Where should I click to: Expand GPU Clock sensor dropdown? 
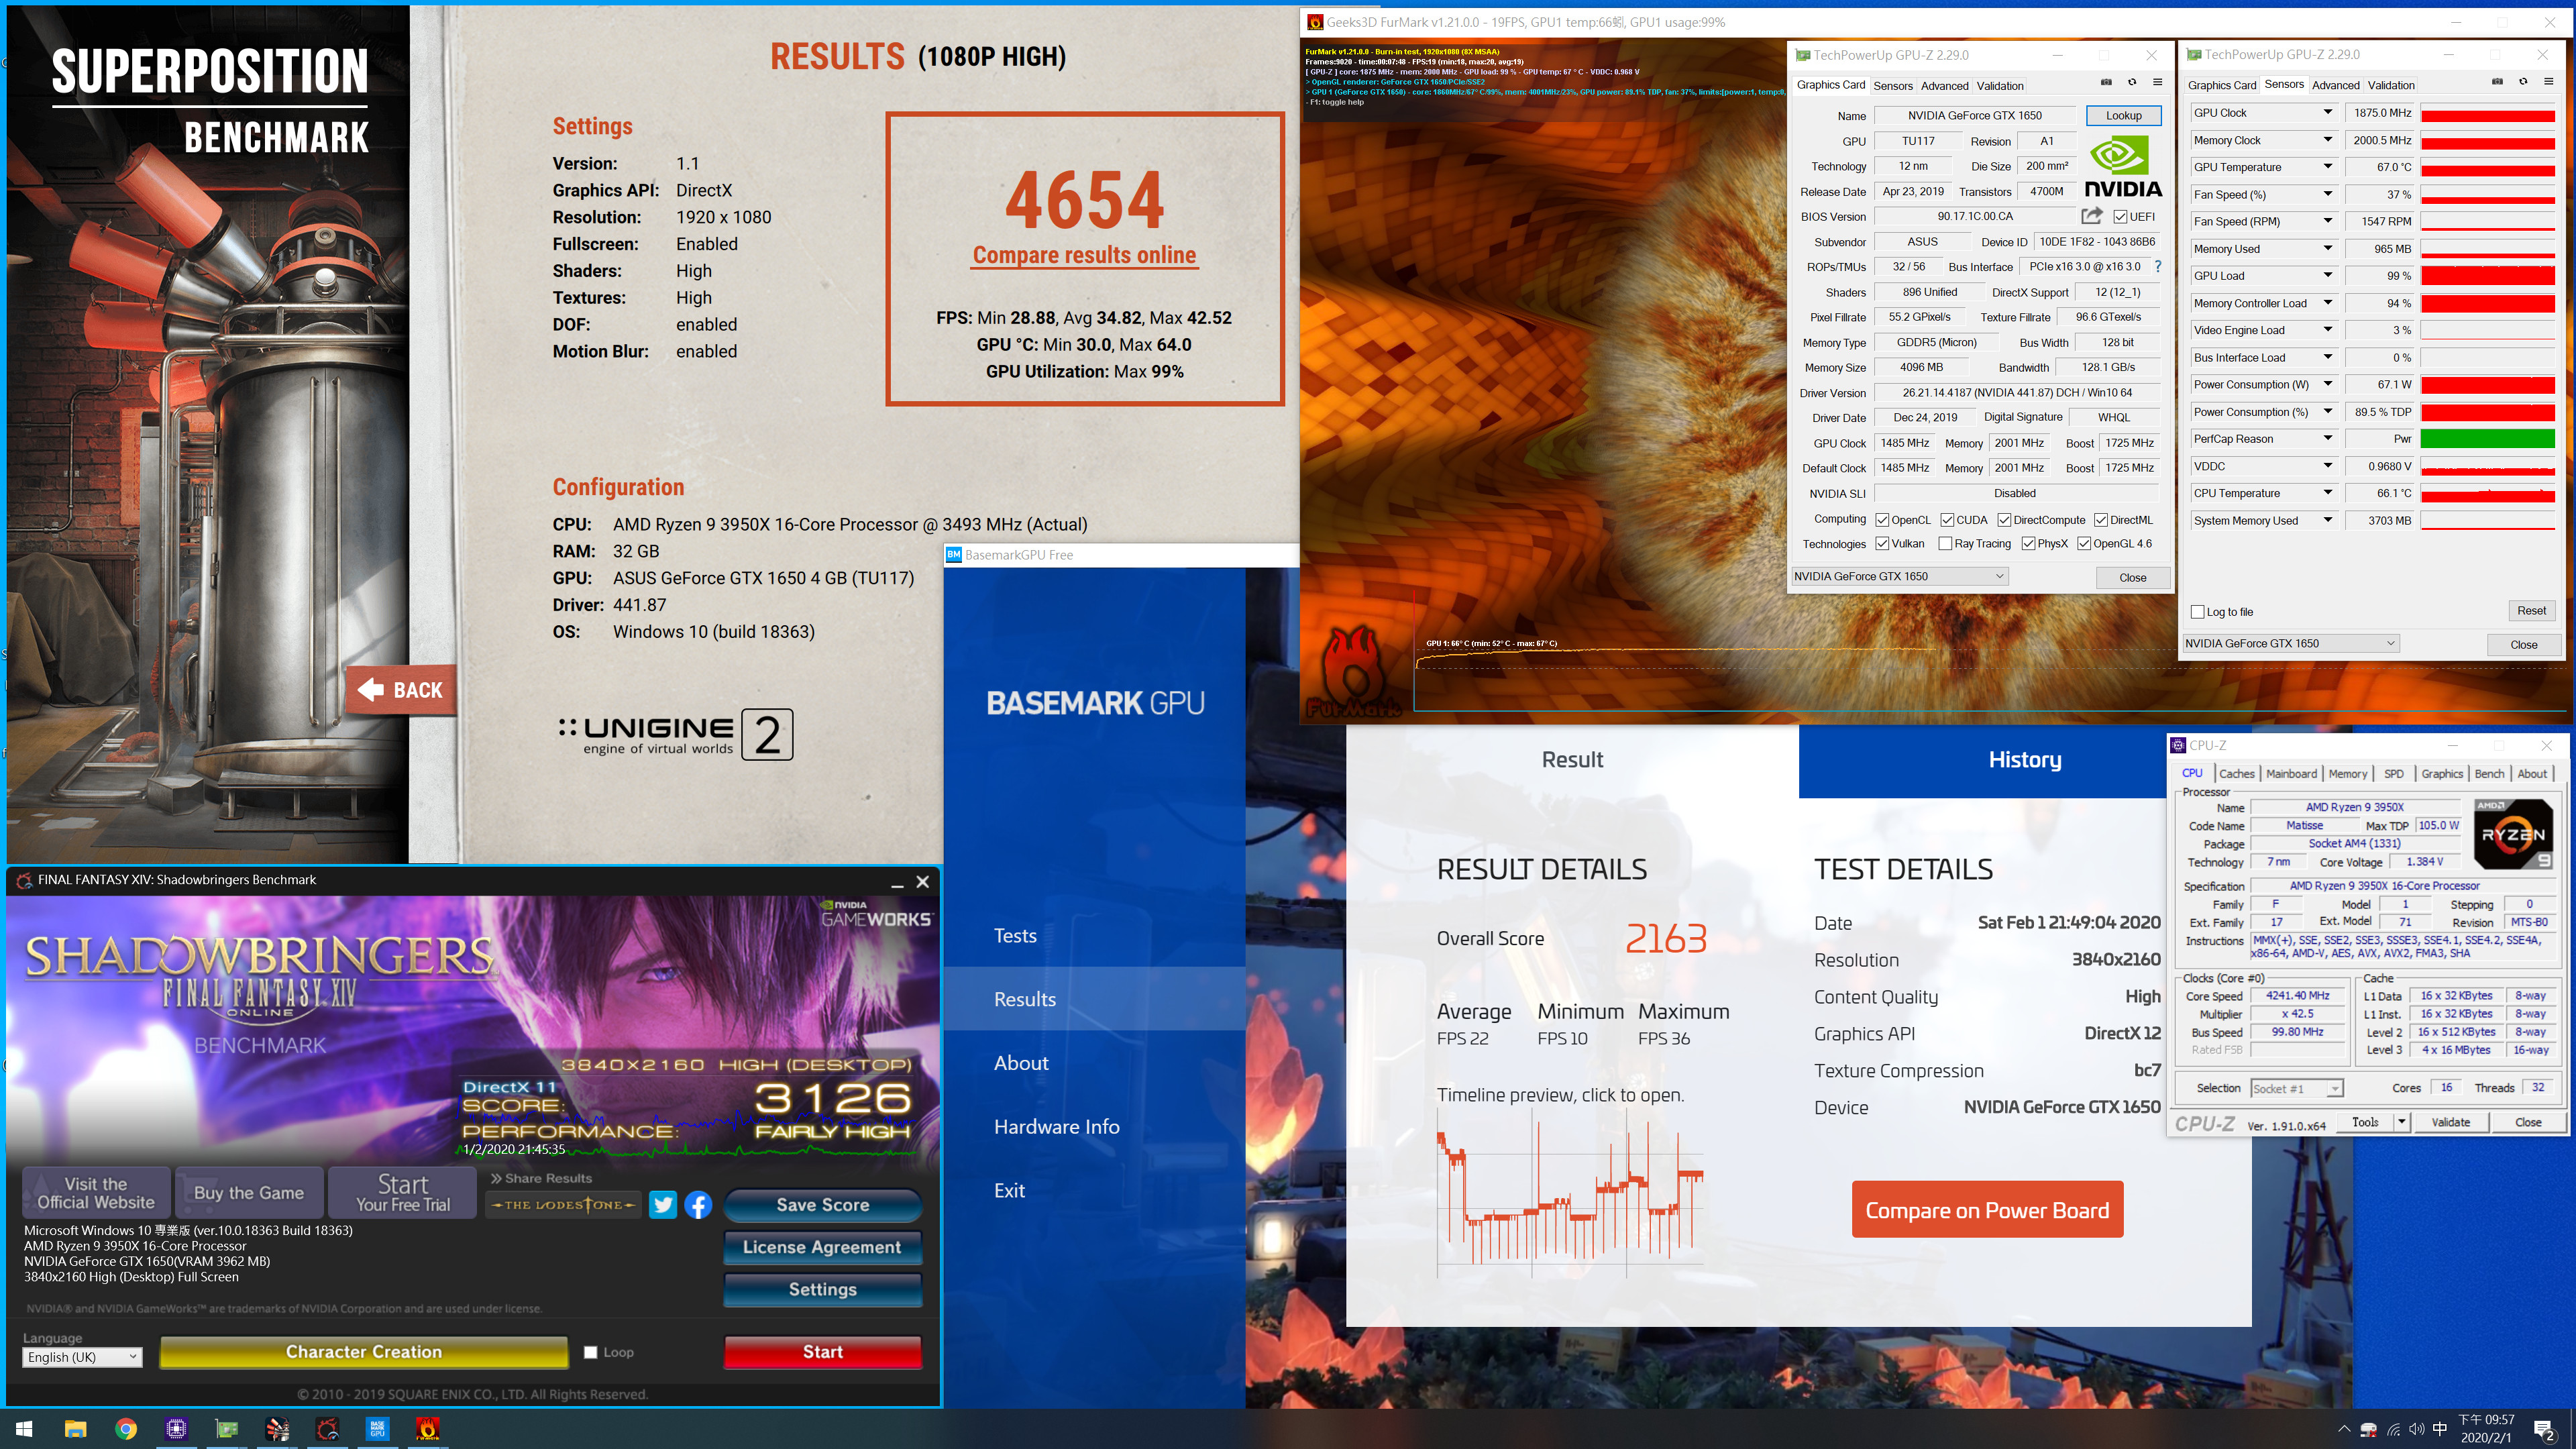tap(2327, 113)
